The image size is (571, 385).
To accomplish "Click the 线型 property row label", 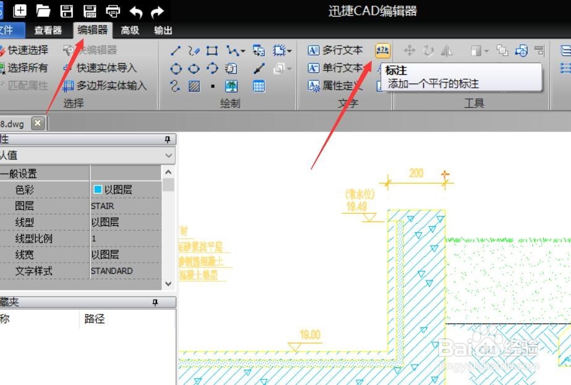I will coord(24,222).
